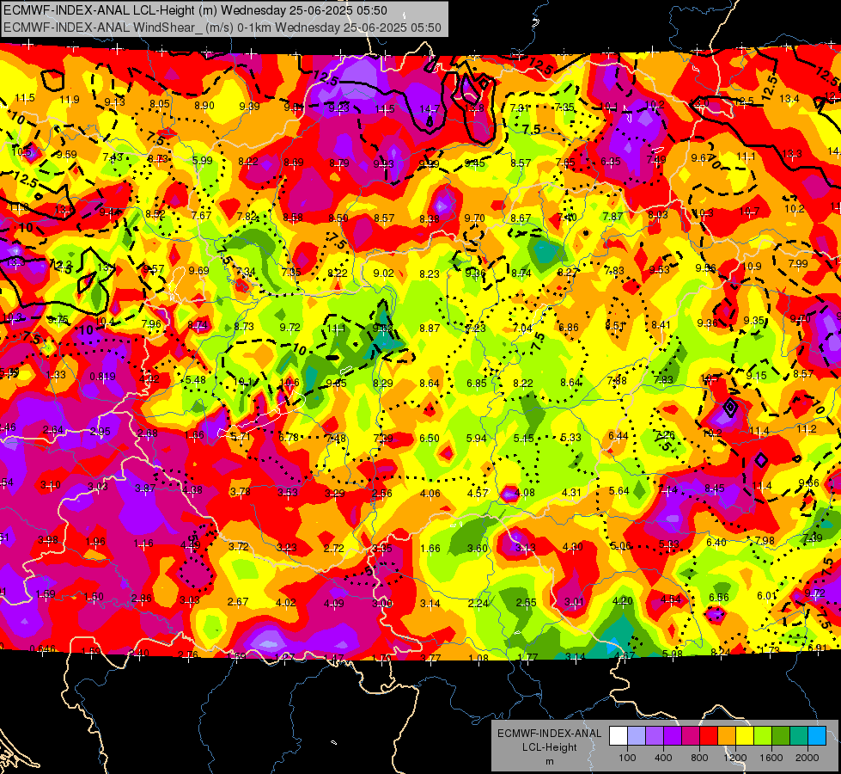
Task: Click the yellow swatch in the legend
Action: pyautogui.click(x=745, y=736)
